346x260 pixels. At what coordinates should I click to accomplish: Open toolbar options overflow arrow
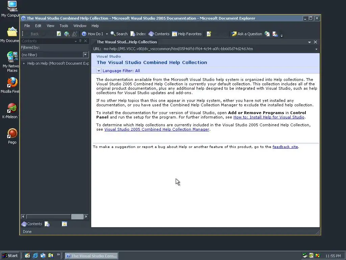point(281,35)
